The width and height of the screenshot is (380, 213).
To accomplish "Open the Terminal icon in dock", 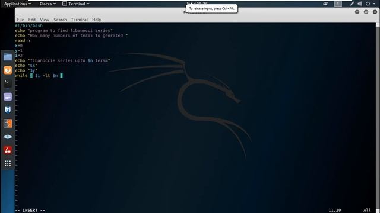I will pos(8,83).
